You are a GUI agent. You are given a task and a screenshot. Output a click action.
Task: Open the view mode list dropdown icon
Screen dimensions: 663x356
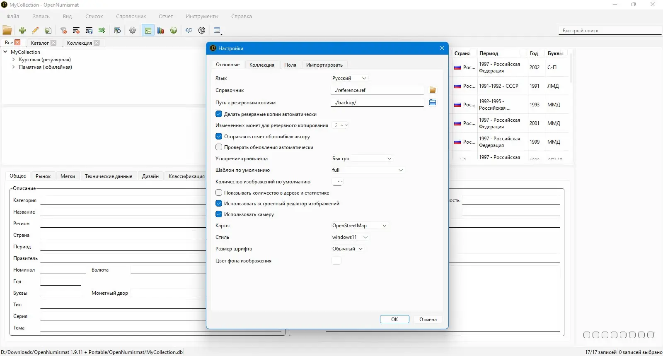click(x=218, y=31)
